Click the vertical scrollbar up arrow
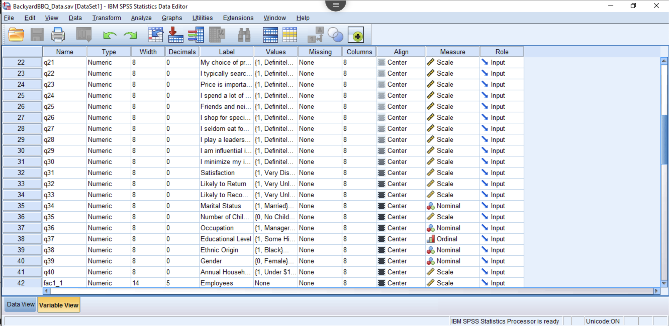 [x=664, y=61]
